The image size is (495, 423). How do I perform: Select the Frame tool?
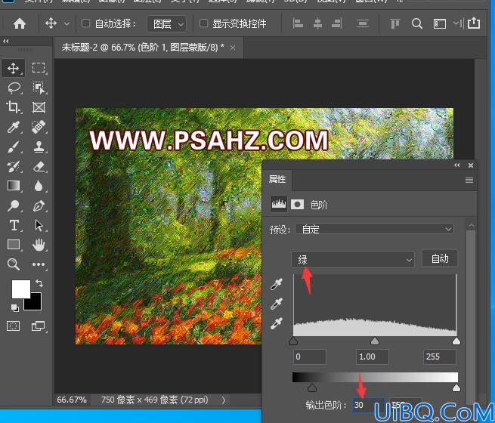tap(39, 107)
